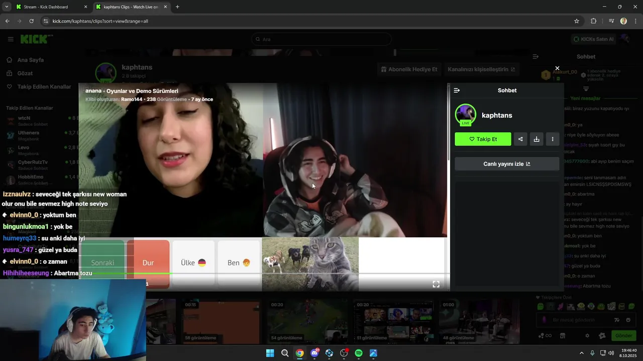Screen dimensions: 643x361
Task: Select the kaphtans Clips browser tab
Action: [x=132, y=7]
